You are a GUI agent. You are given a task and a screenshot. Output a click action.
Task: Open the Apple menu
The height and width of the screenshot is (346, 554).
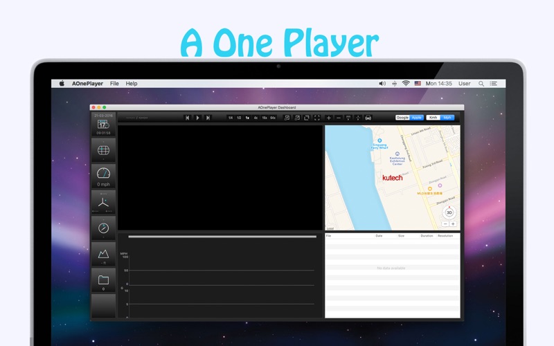click(x=62, y=84)
